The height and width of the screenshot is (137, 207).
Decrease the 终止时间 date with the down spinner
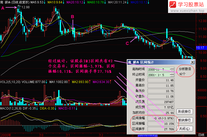coord(172,76)
